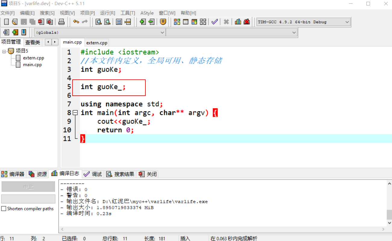This screenshot has width=392, height=241.
Task: Select the 编译日志 bottom tab
Action: click(65, 173)
